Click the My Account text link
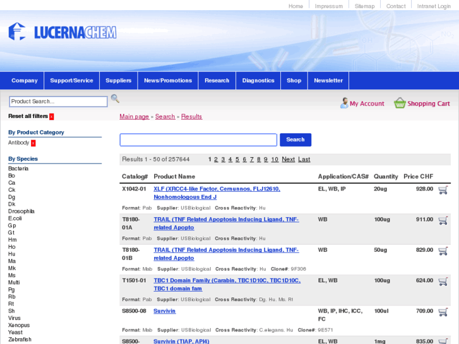Image resolution: width=459 pixels, height=344 pixels. coord(367,104)
